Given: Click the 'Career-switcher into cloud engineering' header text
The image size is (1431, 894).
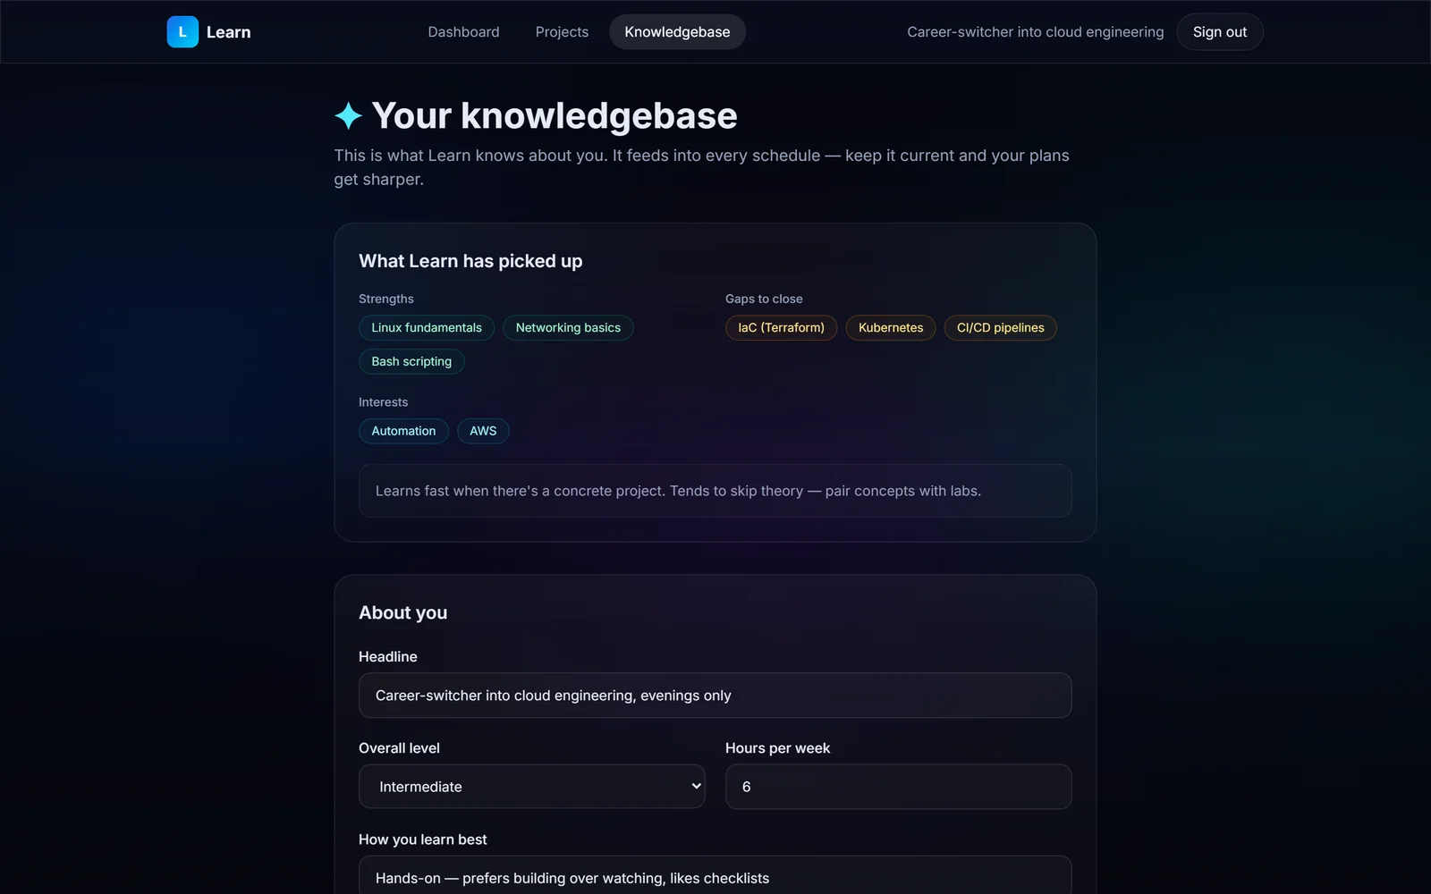Looking at the screenshot, I should point(1035,32).
